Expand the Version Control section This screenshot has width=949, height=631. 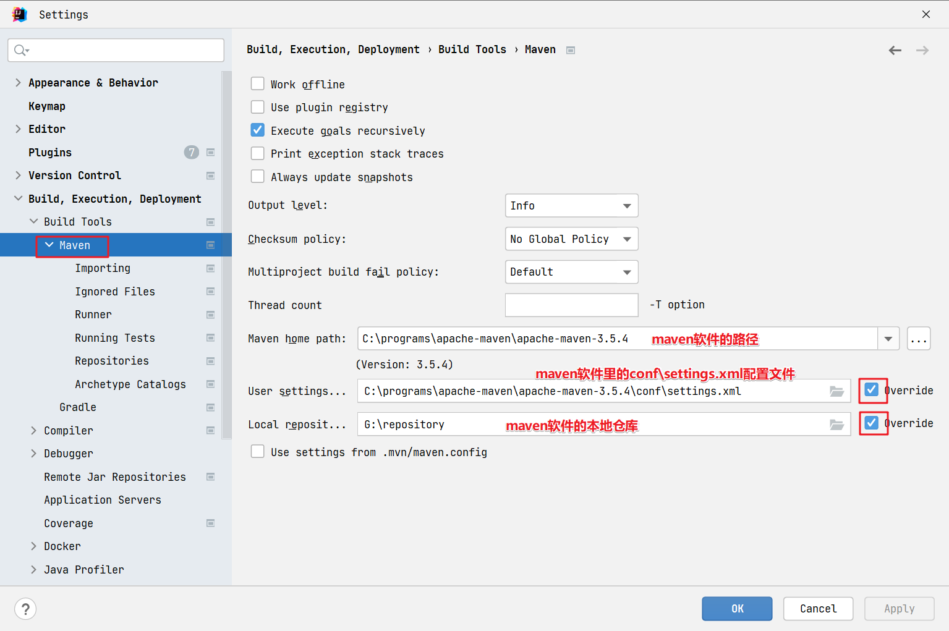pyautogui.click(x=18, y=175)
